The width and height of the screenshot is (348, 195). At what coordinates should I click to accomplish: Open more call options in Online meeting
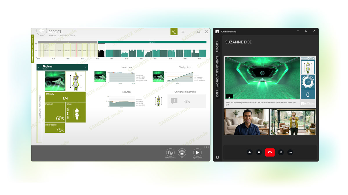pyautogui.click(x=290, y=152)
